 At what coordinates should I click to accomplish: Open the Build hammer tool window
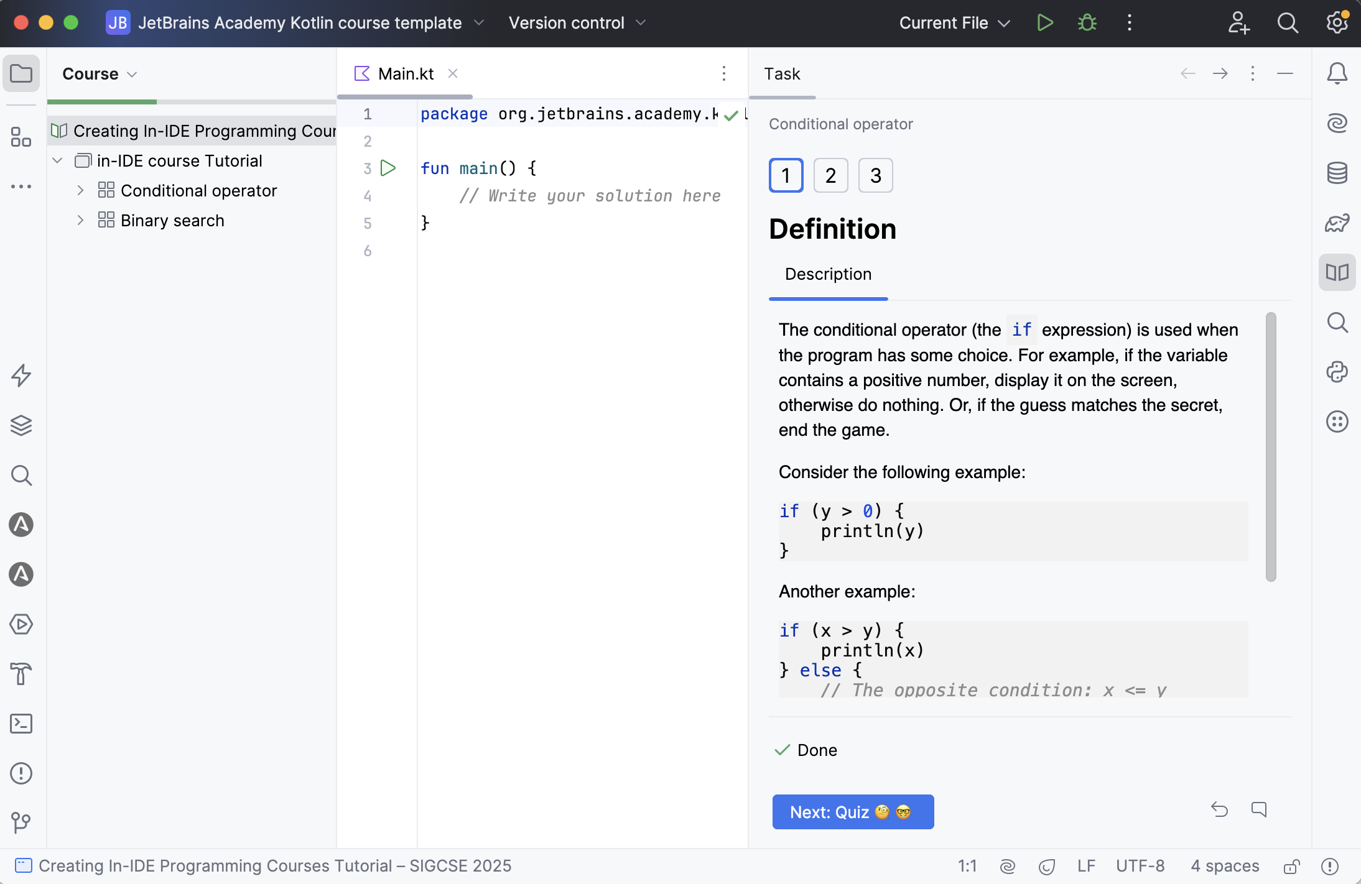click(21, 674)
